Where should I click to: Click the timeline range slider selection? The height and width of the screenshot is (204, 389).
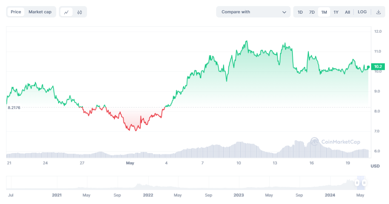pos(361,183)
